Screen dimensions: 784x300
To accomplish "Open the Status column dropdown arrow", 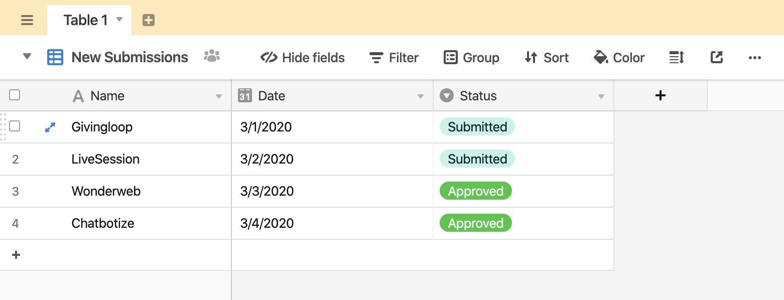I will 601,96.
